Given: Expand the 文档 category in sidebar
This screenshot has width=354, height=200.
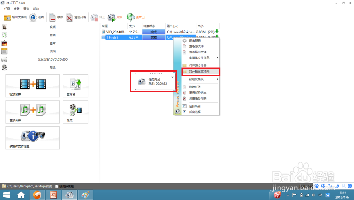Looking at the screenshot, I should point(52,51).
